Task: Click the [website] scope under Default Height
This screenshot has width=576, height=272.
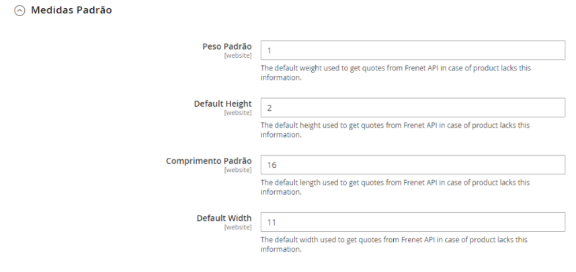Action: click(x=238, y=112)
